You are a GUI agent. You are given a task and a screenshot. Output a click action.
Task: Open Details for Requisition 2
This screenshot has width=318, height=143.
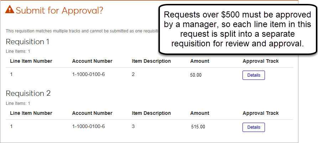pos(254,127)
